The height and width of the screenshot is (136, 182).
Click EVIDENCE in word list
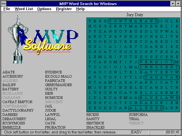coord(53,72)
